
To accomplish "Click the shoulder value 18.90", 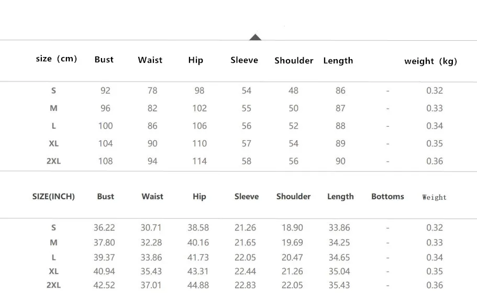I will pyautogui.click(x=293, y=228).
